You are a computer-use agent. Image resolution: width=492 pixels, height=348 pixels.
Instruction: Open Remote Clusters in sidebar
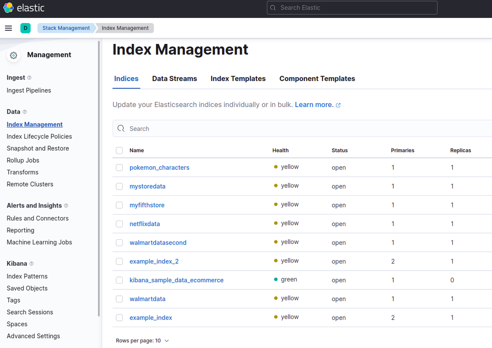(x=30, y=184)
